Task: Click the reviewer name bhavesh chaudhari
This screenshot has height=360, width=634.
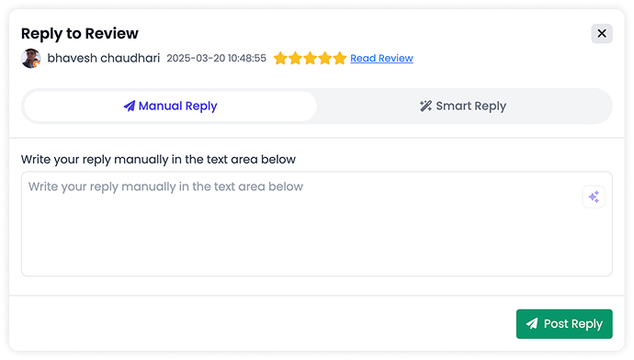Action: coord(104,58)
